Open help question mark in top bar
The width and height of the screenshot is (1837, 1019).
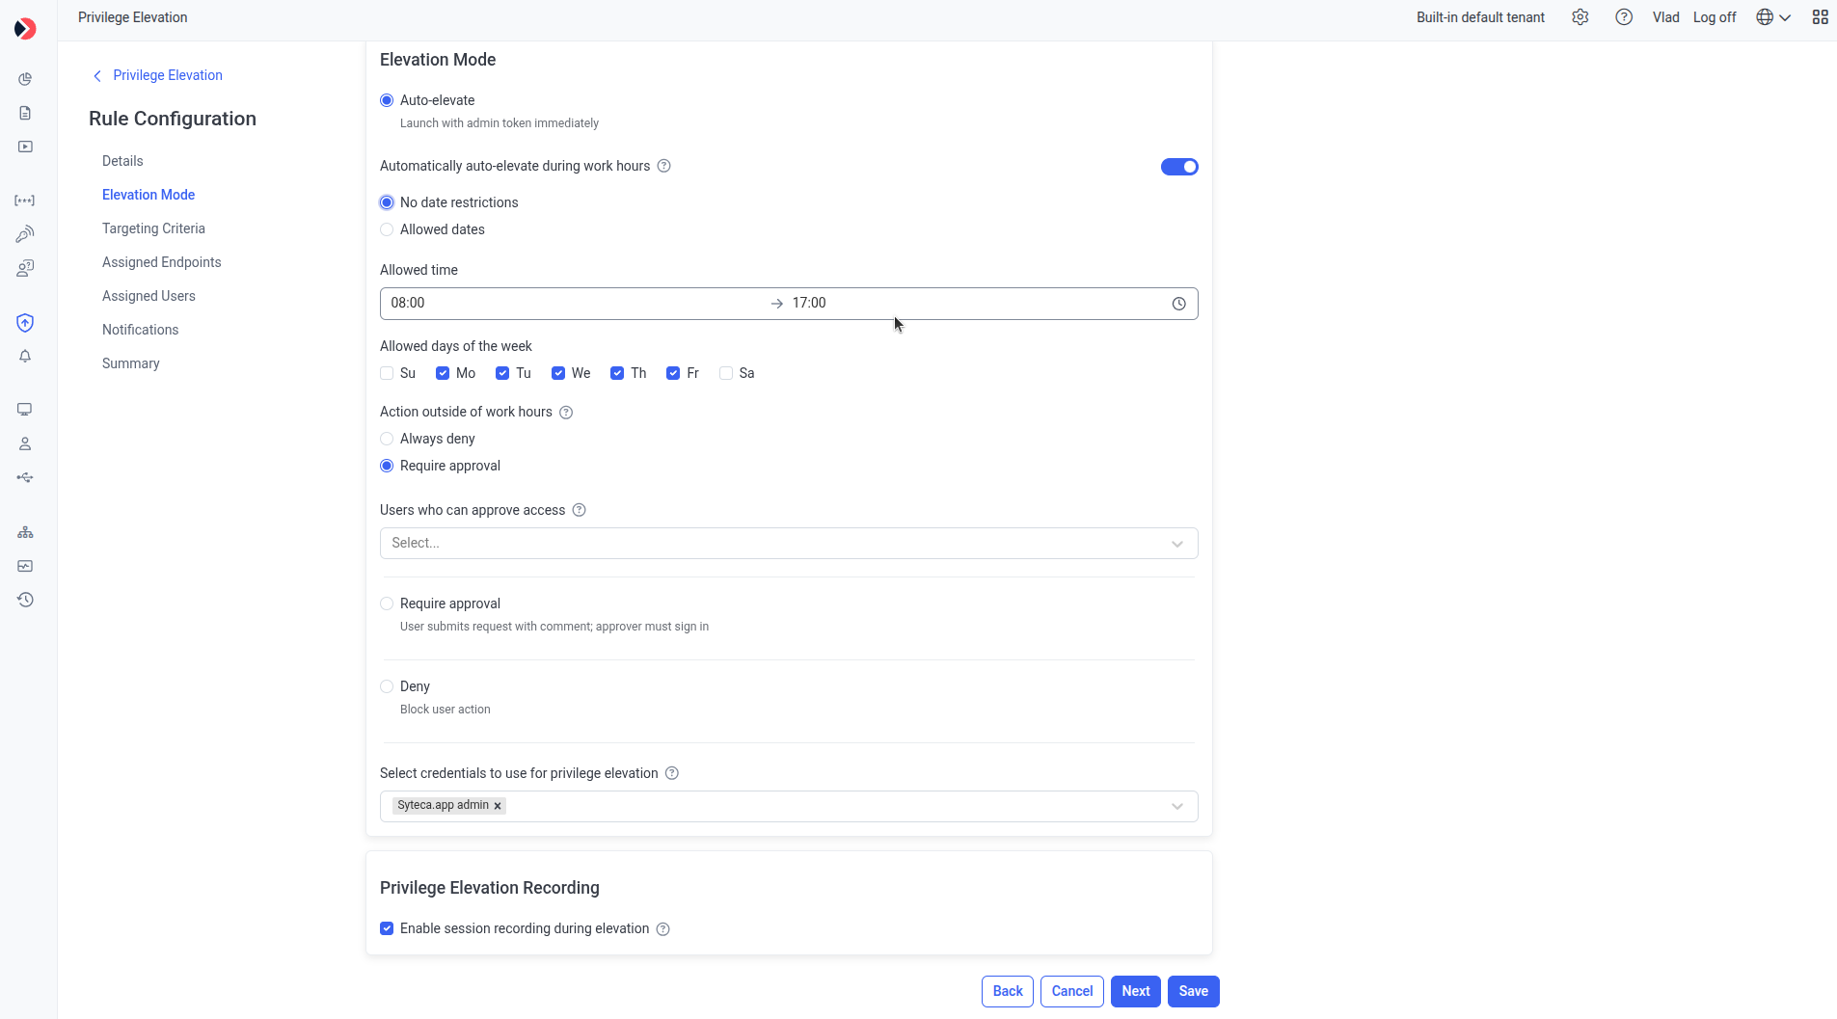coord(1624,17)
